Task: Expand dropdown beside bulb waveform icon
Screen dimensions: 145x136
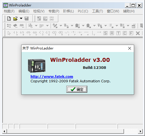Action: click(x=72, y=26)
